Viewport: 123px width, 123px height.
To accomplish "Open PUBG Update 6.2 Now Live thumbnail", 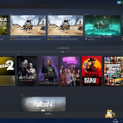I will point(28,25).
